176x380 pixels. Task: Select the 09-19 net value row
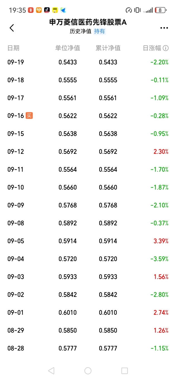pos(88,62)
